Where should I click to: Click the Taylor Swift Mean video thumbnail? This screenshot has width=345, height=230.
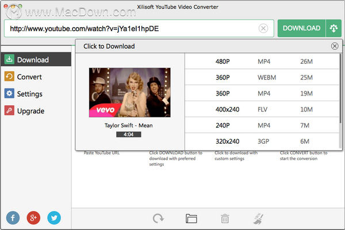(x=129, y=93)
